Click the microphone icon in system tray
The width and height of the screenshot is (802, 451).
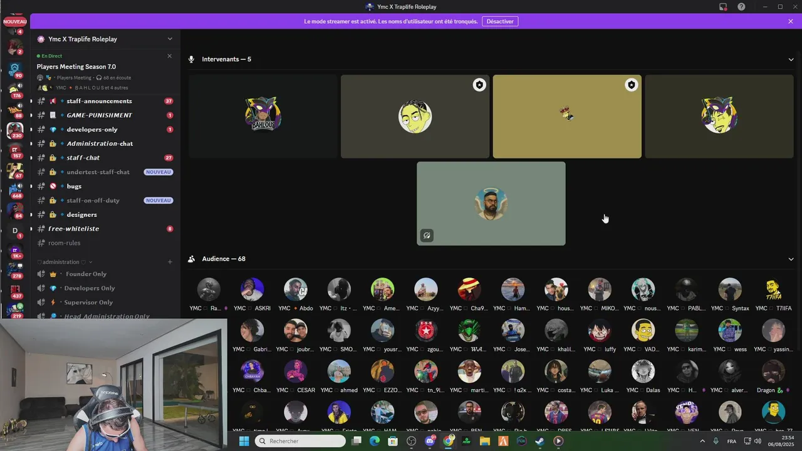pyautogui.click(x=716, y=441)
